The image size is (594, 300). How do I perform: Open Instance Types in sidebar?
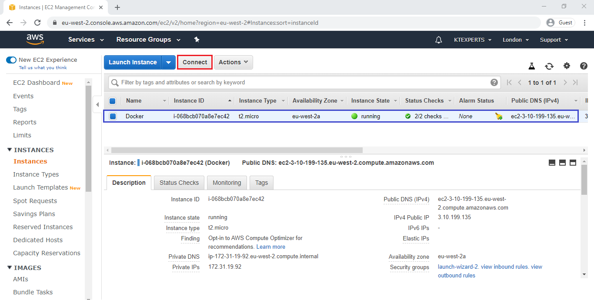[36, 174]
